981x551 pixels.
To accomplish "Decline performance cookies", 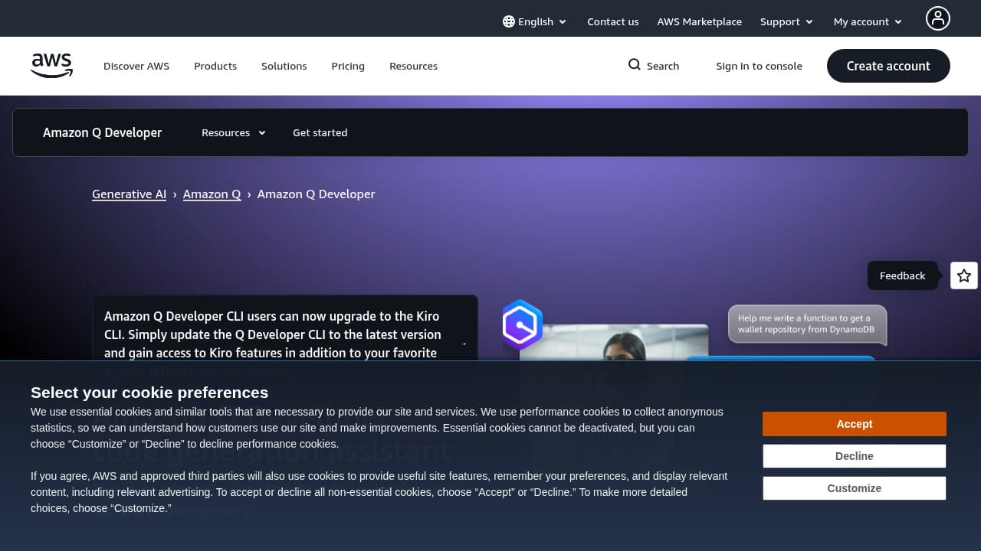I will tap(854, 455).
